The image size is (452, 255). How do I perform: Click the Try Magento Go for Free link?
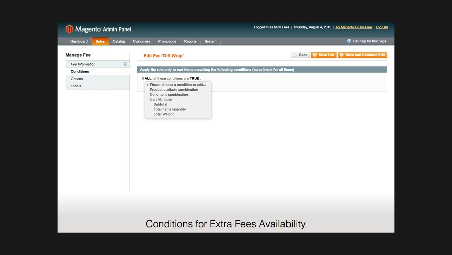(353, 27)
